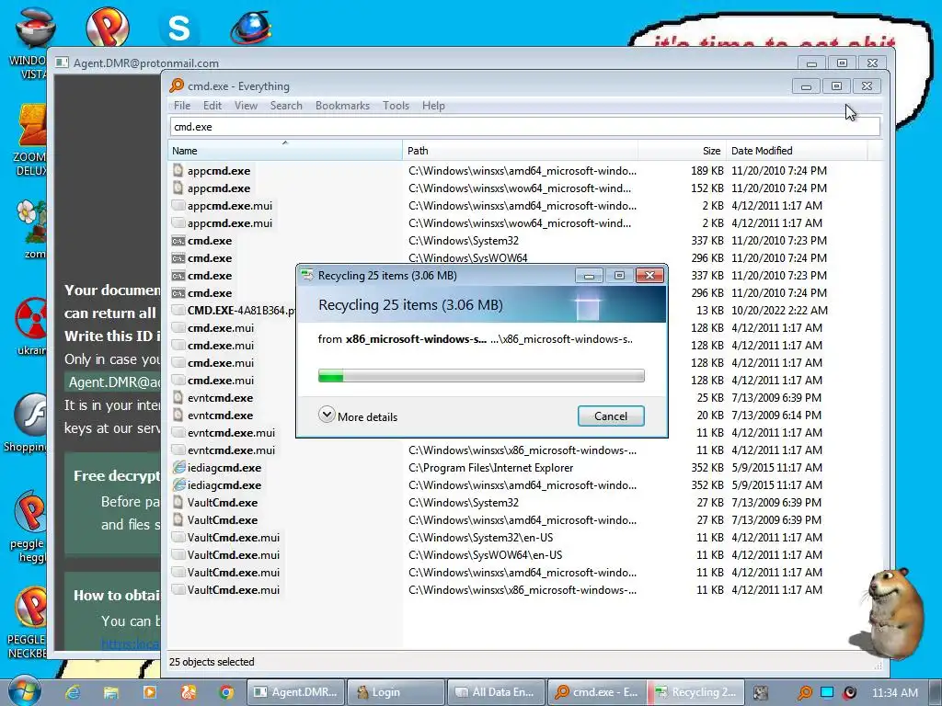942x706 pixels.
Task: Click the fourth taskbar pinned app icon
Action: 188,692
